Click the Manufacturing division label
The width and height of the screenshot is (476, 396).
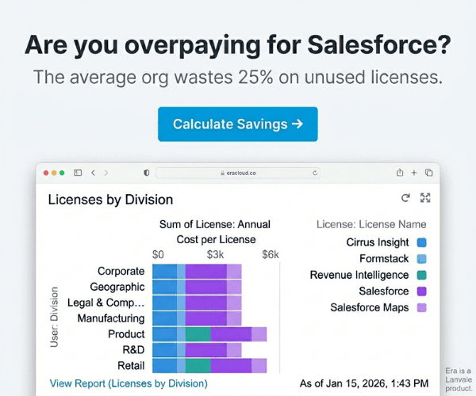click(x=111, y=318)
